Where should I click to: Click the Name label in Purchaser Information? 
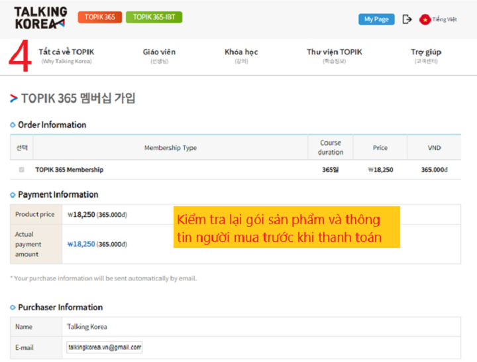pyautogui.click(x=24, y=327)
